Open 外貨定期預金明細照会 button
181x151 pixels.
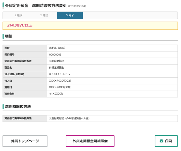pos(90,141)
